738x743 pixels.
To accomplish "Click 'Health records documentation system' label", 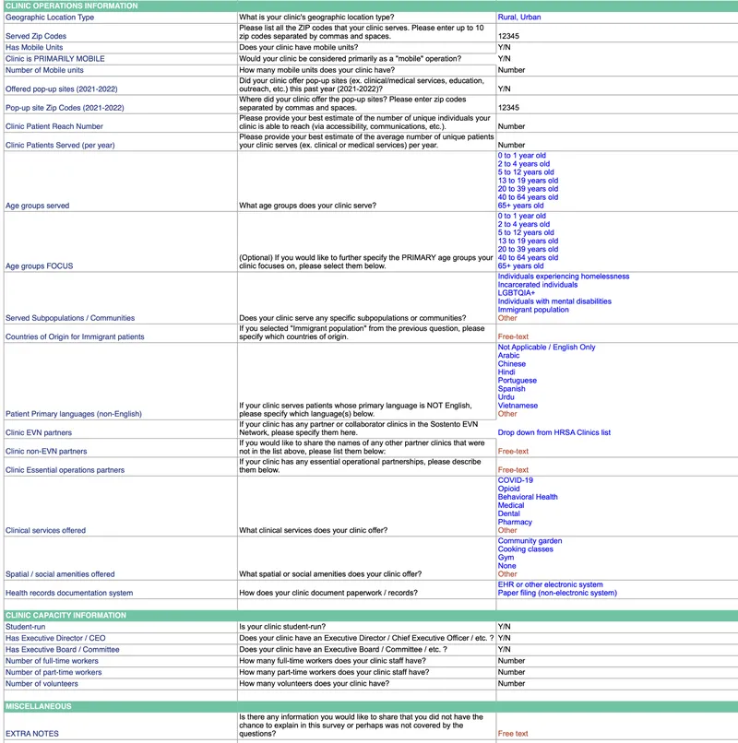I will tap(69, 593).
